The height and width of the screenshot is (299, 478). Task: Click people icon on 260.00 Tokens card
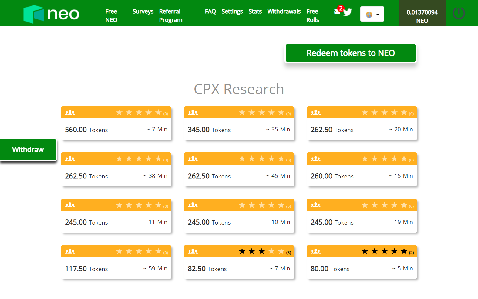pos(315,159)
